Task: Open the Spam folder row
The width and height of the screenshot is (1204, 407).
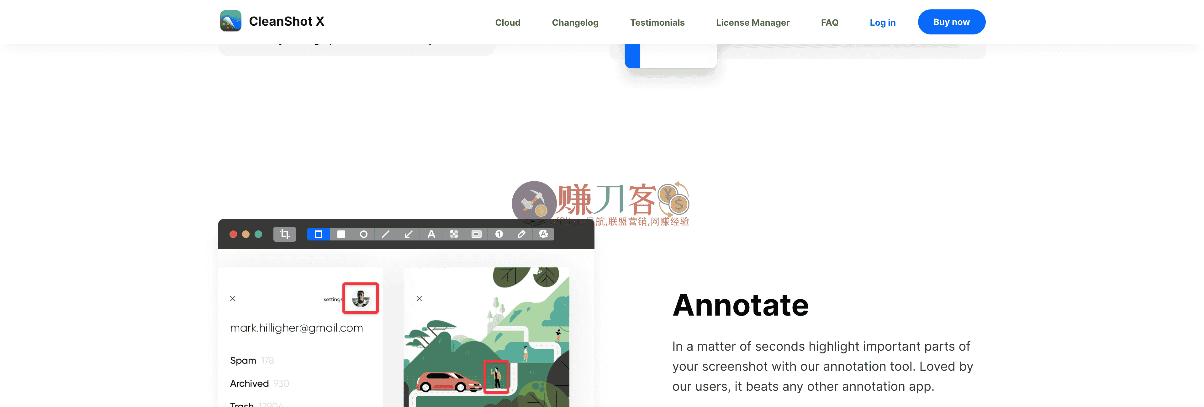Action: tap(252, 360)
